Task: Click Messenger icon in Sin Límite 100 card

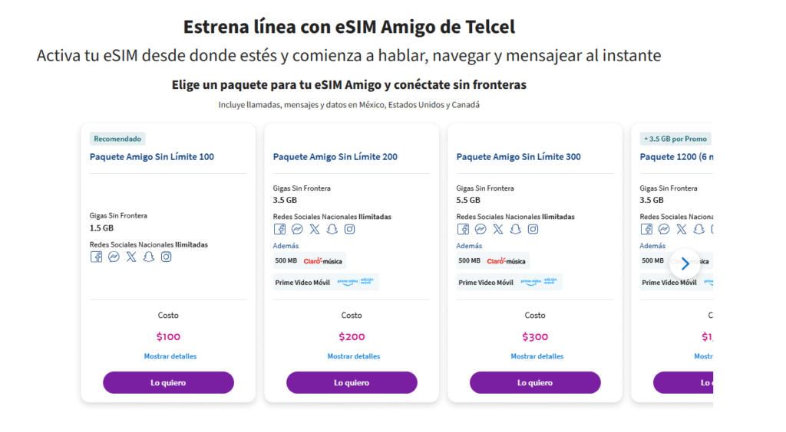Action: click(x=114, y=257)
